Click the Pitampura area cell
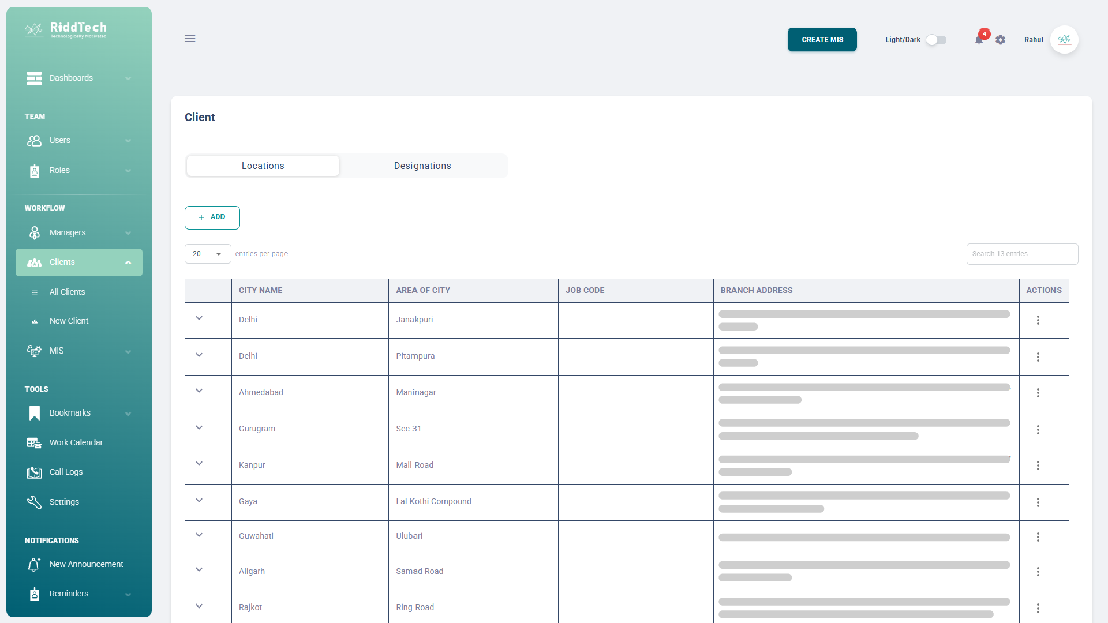 click(x=473, y=356)
